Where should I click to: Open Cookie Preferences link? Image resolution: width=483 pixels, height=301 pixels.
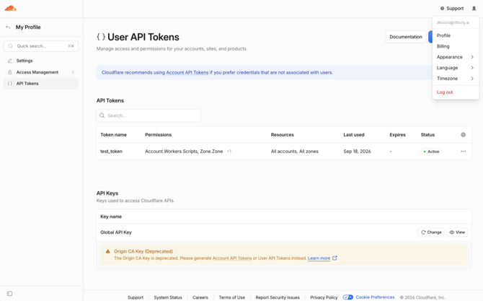tap(375, 297)
